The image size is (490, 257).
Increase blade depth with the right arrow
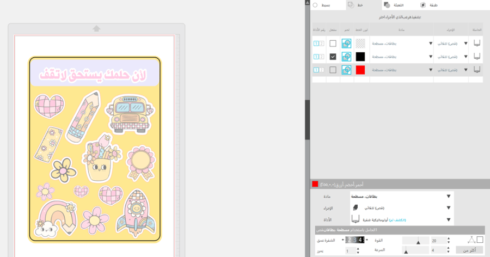(367, 240)
